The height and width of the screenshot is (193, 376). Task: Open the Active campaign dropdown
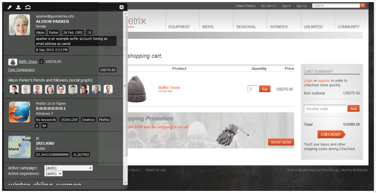point(68,168)
